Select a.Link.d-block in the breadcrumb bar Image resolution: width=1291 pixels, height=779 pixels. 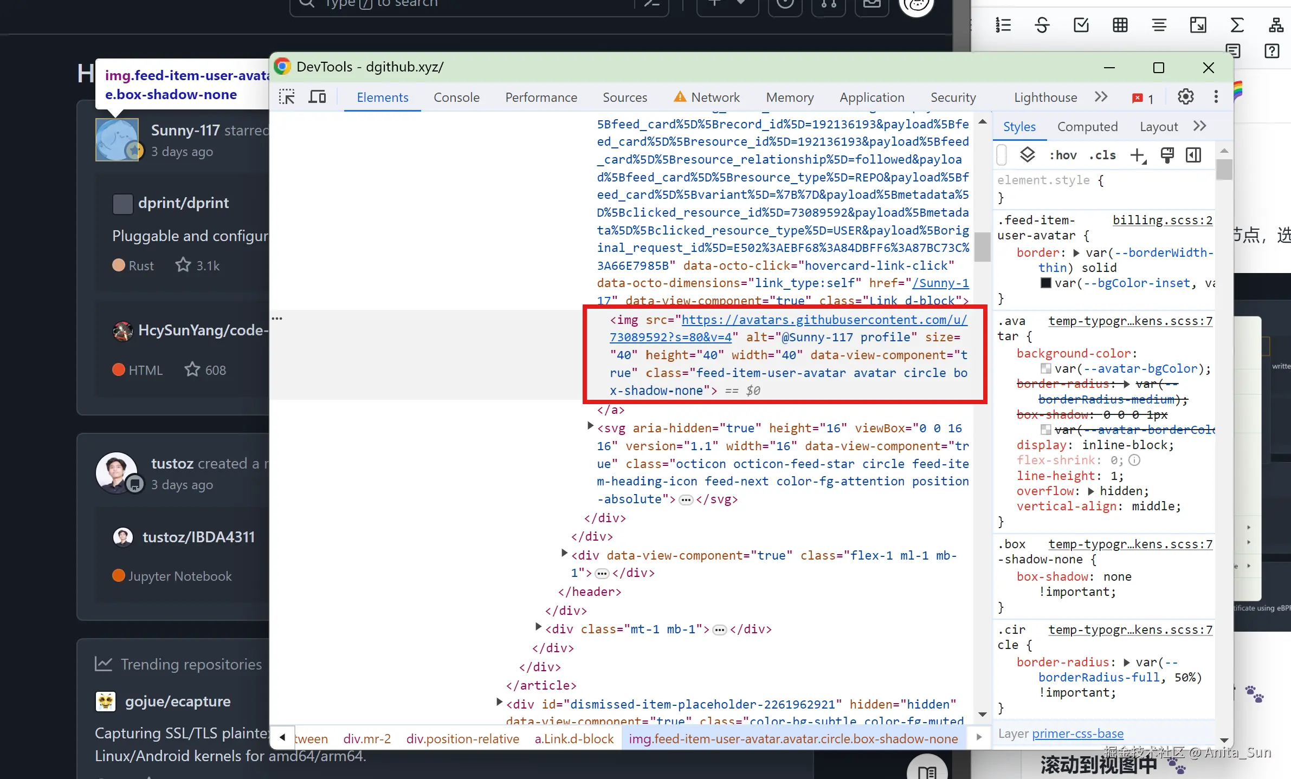[x=574, y=739]
